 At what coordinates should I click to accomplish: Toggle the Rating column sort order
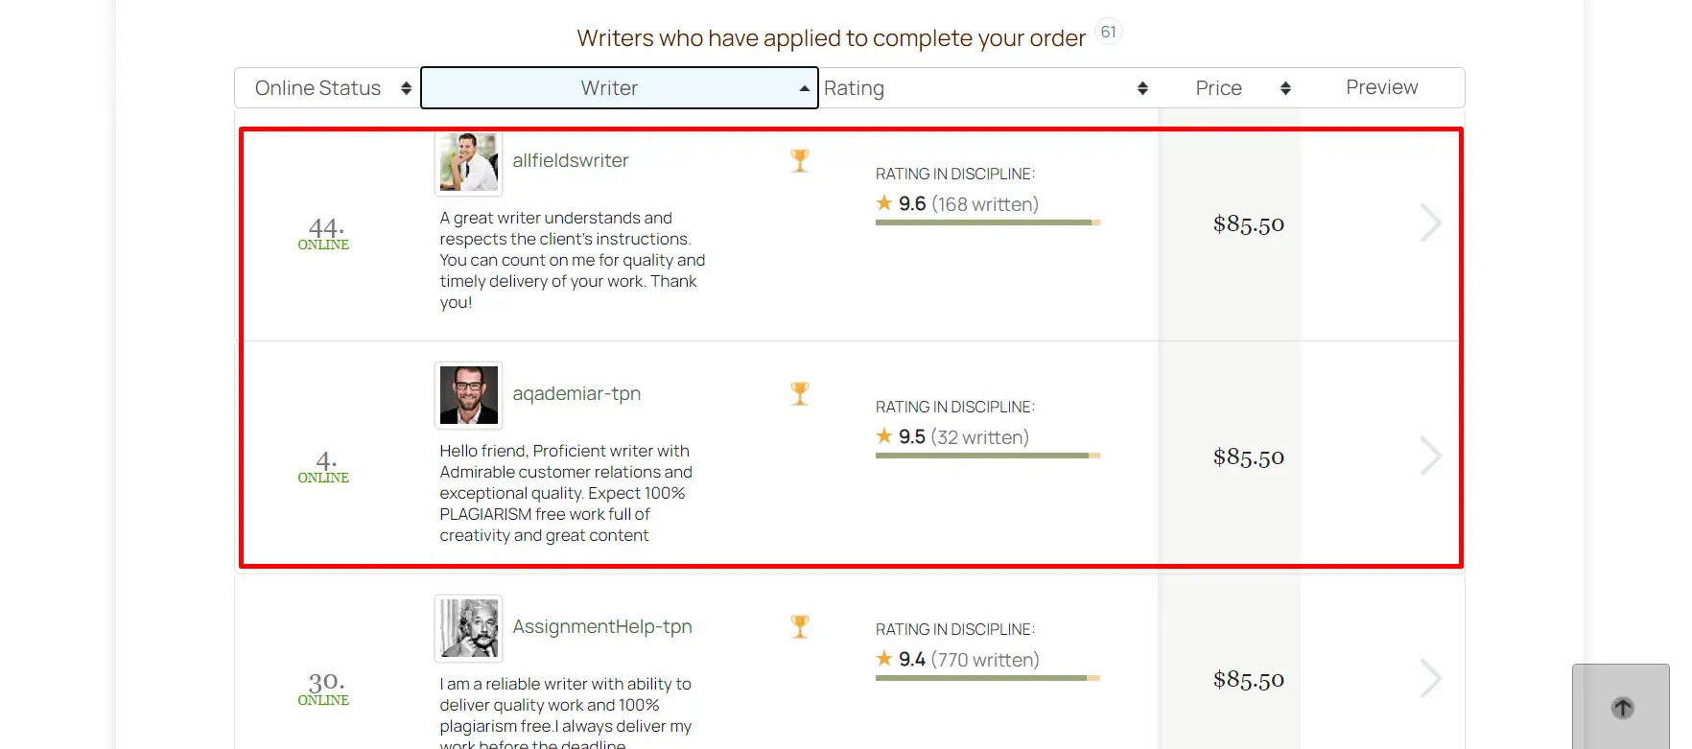1142,87
